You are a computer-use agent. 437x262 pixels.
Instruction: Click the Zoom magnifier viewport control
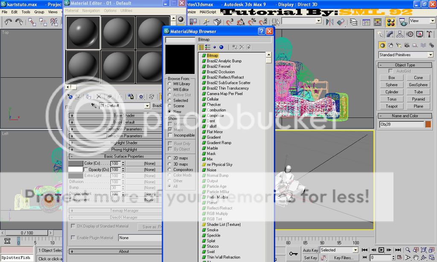[x=408, y=250]
